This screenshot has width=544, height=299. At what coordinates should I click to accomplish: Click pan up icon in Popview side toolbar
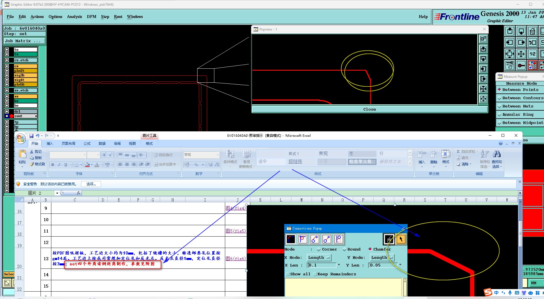(483, 49)
